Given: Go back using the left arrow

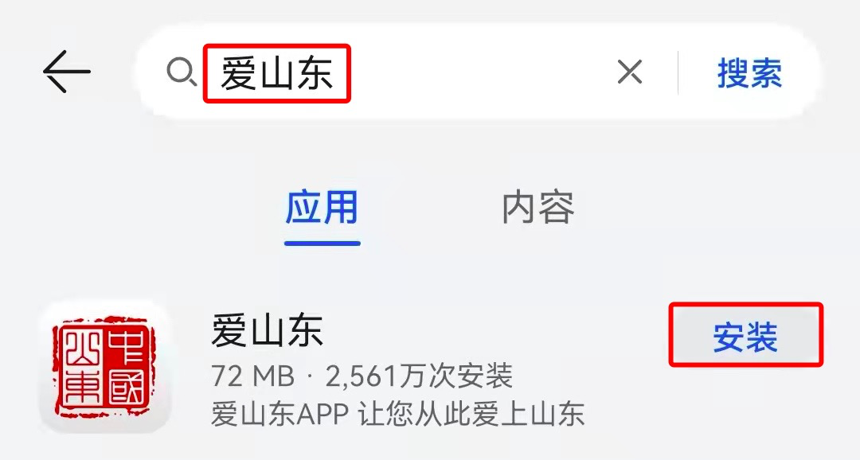Looking at the screenshot, I should 66,72.
